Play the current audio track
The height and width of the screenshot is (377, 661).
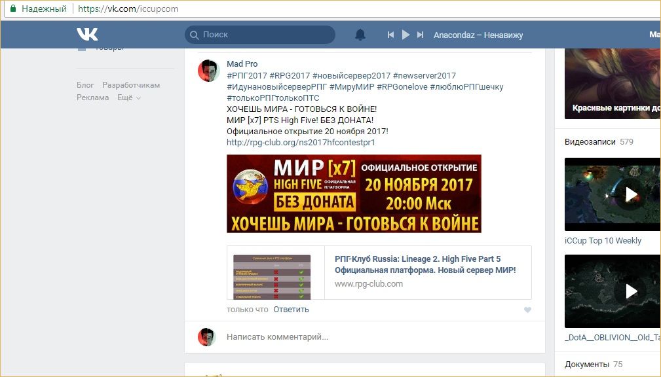pyautogui.click(x=406, y=35)
